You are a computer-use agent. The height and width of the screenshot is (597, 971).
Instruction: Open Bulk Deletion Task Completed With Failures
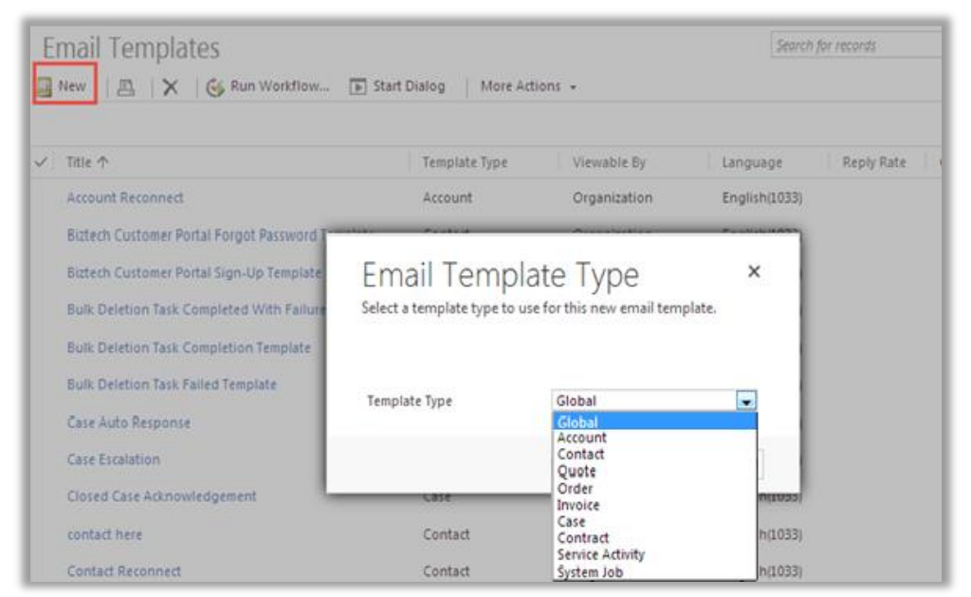point(197,309)
